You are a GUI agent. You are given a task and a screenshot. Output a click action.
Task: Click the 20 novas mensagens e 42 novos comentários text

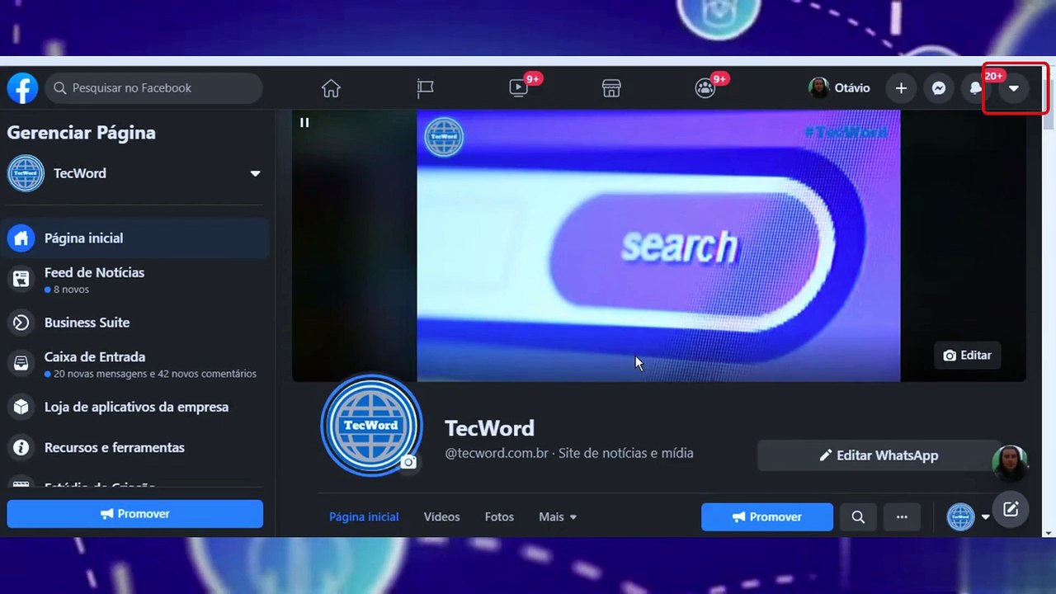tap(155, 374)
